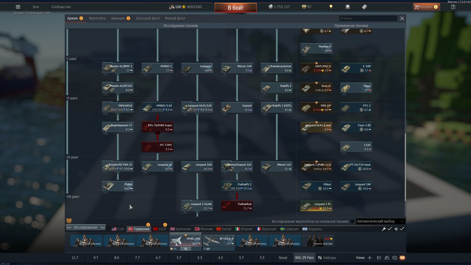The height and width of the screenshot is (265, 471).
Task: Open the squad list icon
Action: click(379, 258)
